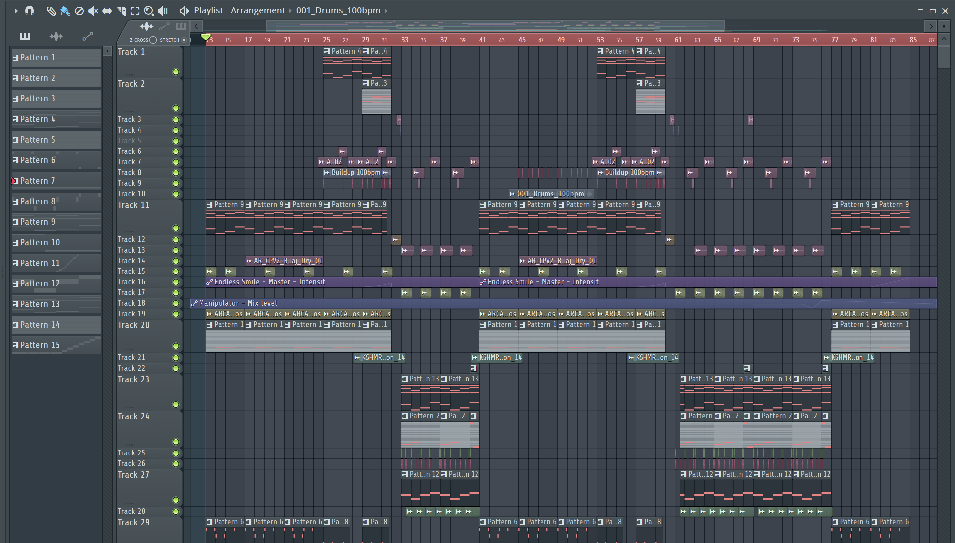The width and height of the screenshot is (955, 543).
Task: Select the Draw pencil tool
Action: 51,11
